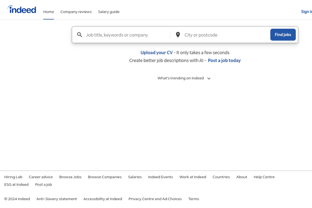The image size is (312, 208).
Task: Click the Upload your CV link
Action: point(156,53)
